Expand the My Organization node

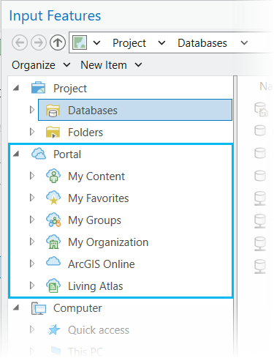coord(32,242)
